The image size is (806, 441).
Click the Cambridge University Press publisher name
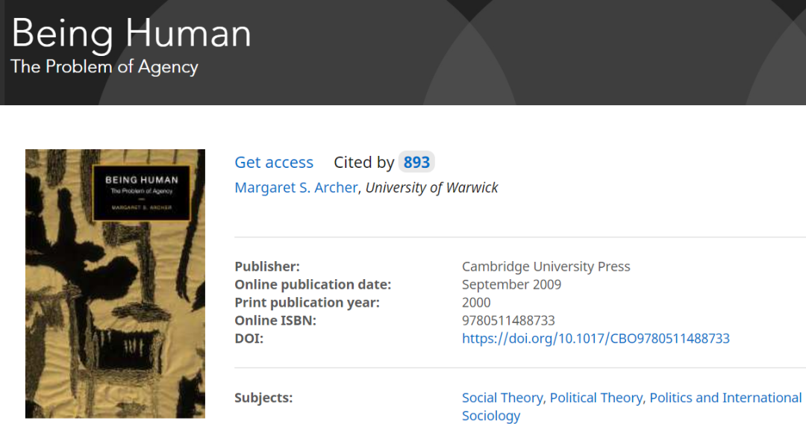[546, 267]
